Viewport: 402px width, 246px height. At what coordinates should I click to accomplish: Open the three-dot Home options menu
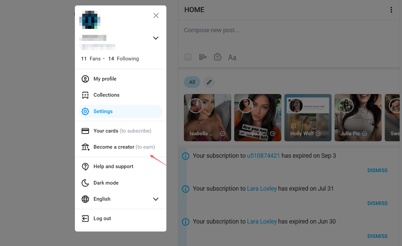pos(391,10)
